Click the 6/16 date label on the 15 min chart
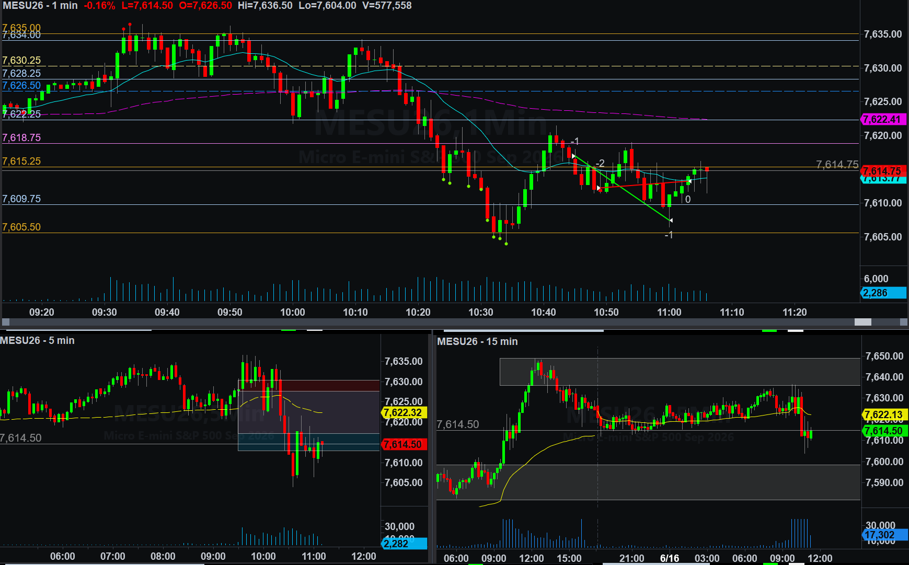This screenshot has height=565, width=909. [670, 559]
